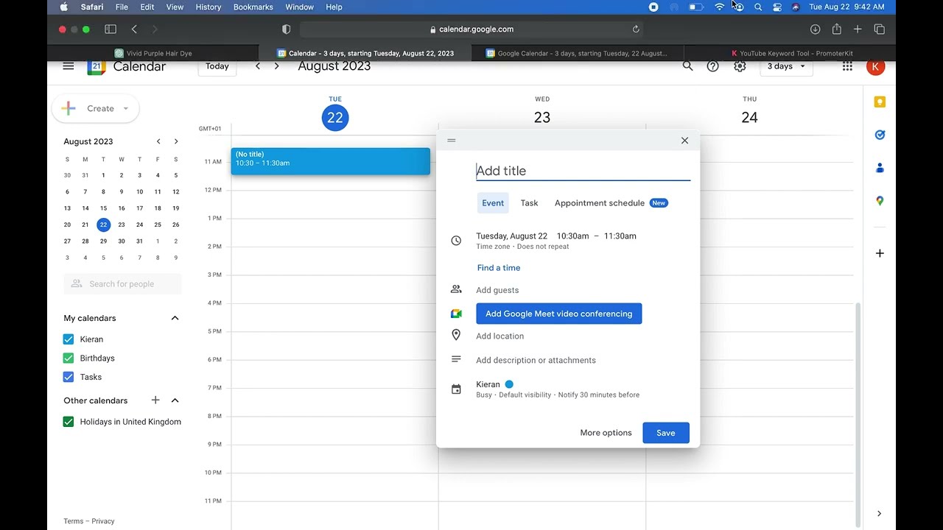Click the Add title field
943x530 pixels.
pos(583,171)
